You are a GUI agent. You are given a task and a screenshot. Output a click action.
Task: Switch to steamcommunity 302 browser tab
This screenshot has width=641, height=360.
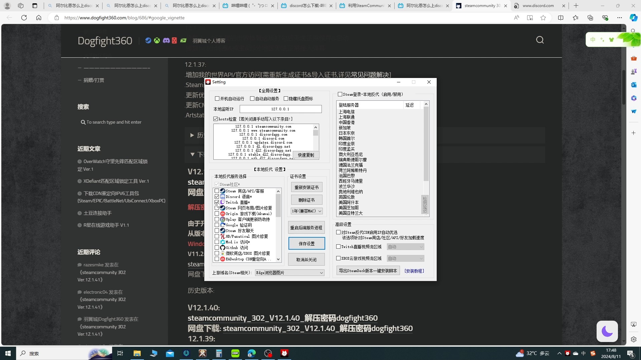[x=482, y=6]
